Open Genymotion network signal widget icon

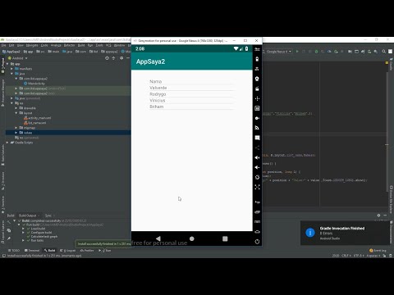pos(257,128)
